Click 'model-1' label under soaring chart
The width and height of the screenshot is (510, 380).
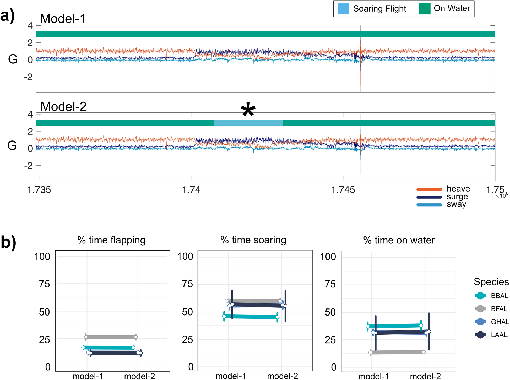pos(231,376)
